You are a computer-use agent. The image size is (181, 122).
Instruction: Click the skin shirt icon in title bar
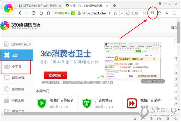(x=160, y=4)
